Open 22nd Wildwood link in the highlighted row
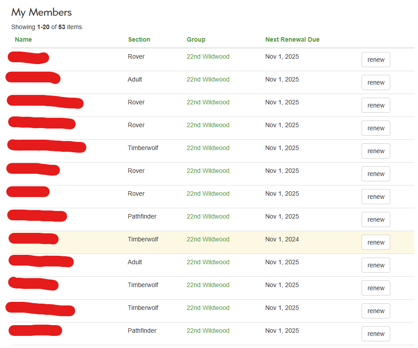This screenshot has width=418, height=348. pyautogui.click(x=208, y=239)
